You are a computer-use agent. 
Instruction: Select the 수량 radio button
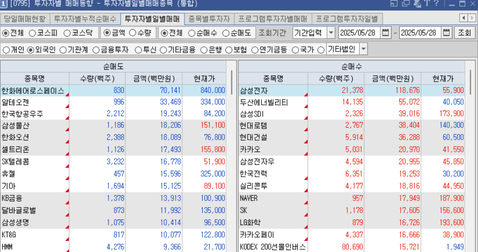click(x=133, y=32)
